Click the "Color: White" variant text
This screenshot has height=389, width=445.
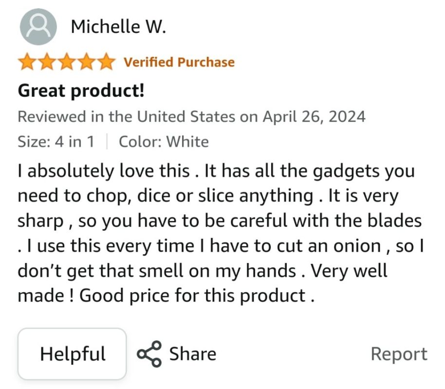pos(164,141)
